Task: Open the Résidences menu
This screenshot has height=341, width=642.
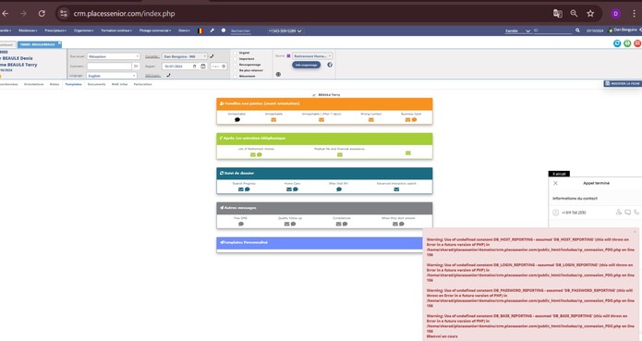Action: click(28, 30)
